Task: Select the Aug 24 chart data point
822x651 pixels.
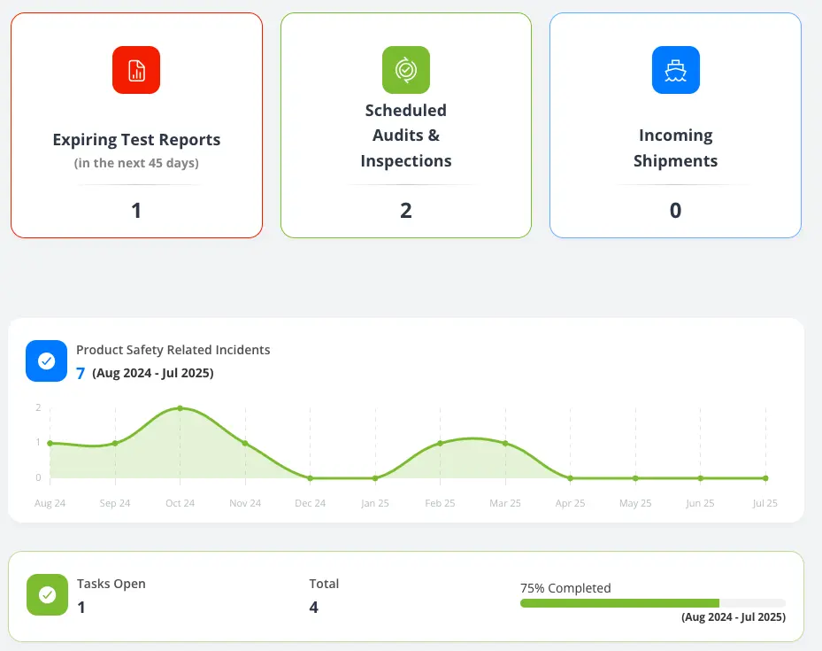Action: pos(50,443)
